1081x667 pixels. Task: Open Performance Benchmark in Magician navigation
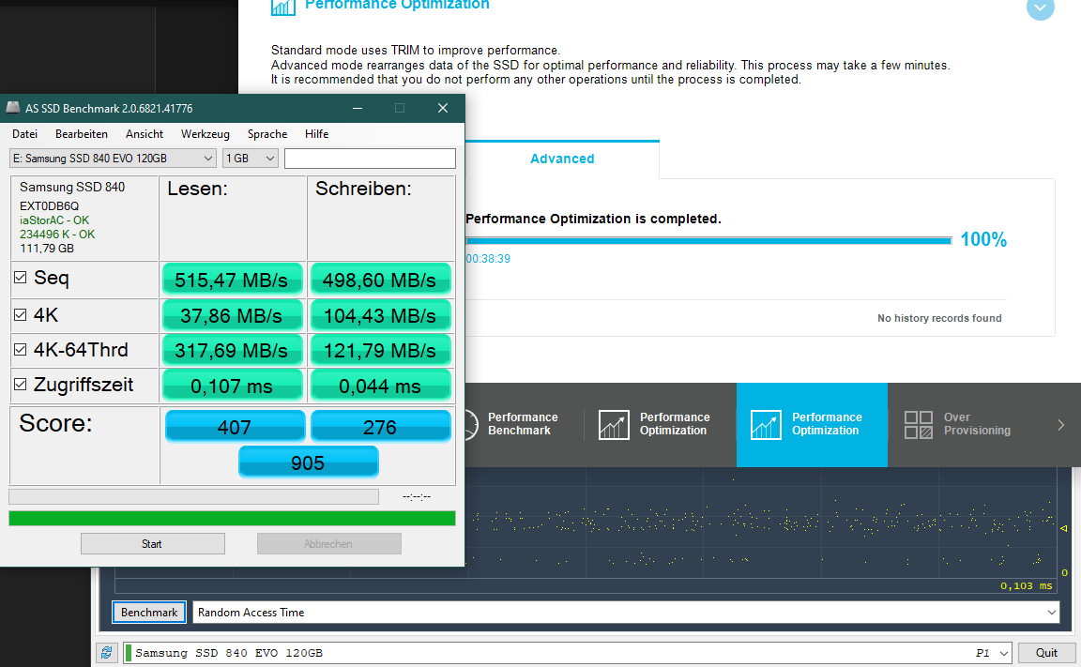point(523,424)
